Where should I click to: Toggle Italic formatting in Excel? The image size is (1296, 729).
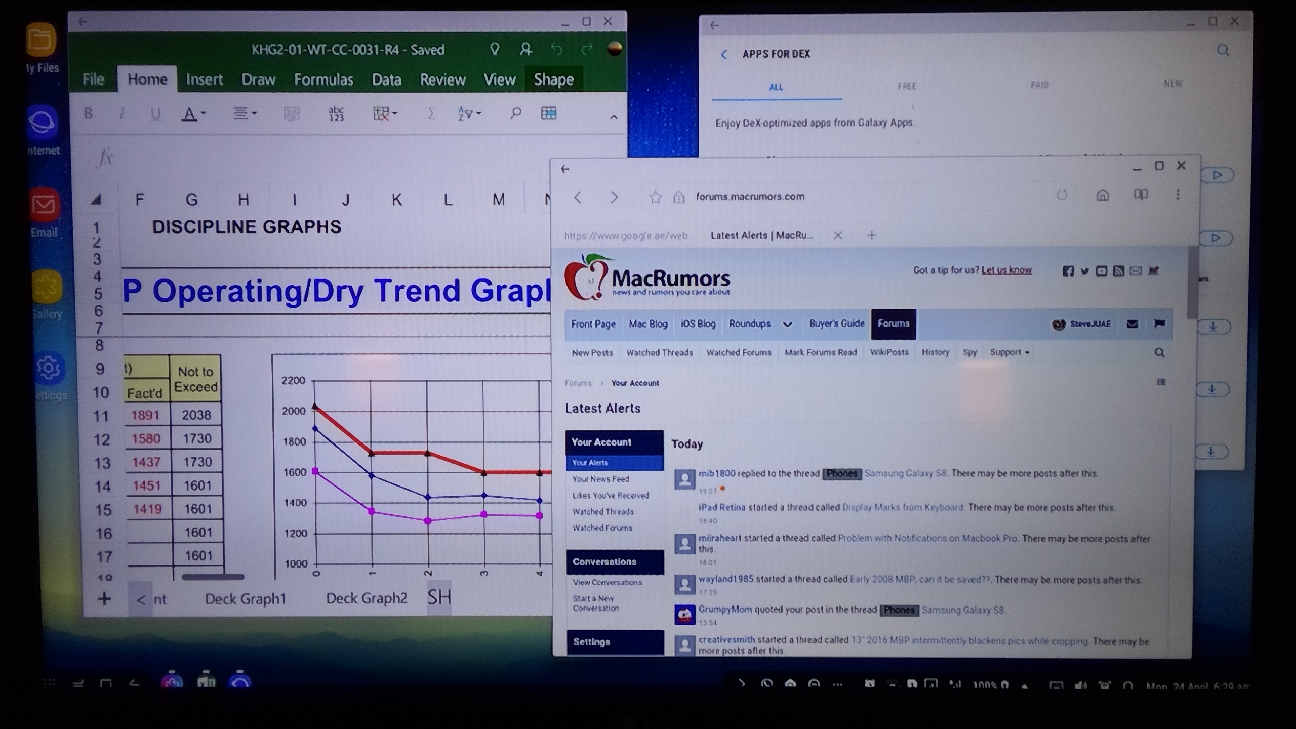pyautogui.click(x=121, y=113)
